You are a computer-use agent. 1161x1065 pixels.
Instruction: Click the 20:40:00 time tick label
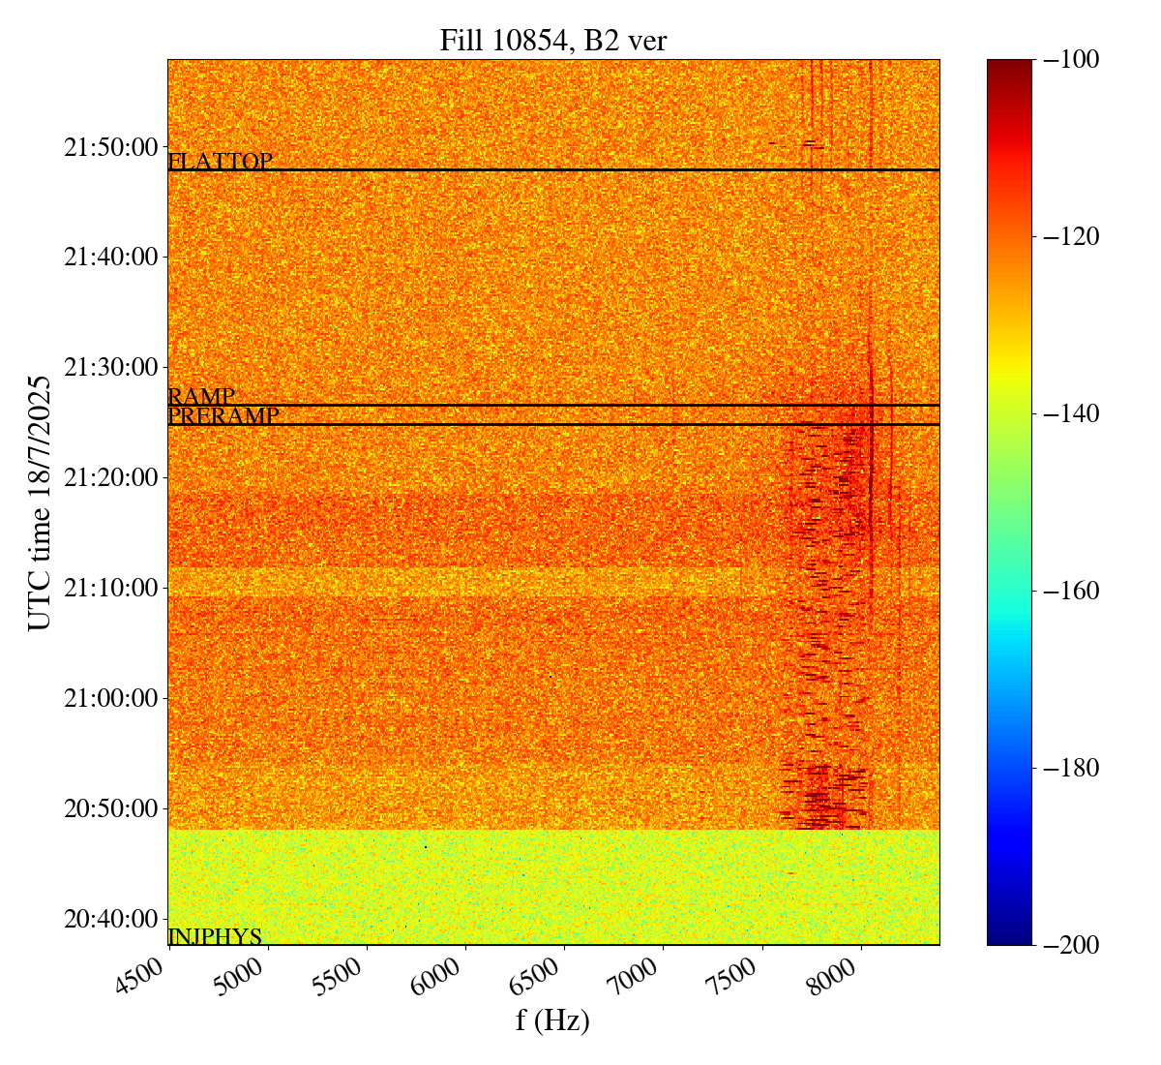coord(110,918)
